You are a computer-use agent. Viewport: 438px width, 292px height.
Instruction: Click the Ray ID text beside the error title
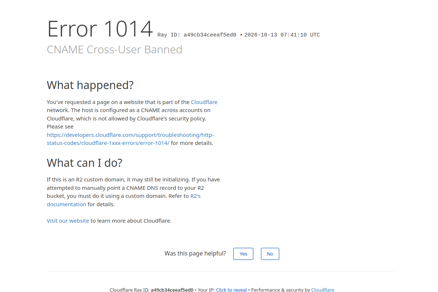(197, 35)
